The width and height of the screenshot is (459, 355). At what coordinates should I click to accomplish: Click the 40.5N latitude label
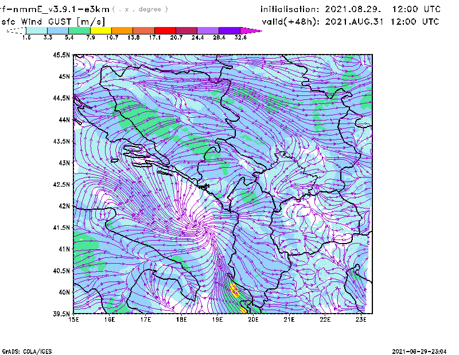coord(61,271)
